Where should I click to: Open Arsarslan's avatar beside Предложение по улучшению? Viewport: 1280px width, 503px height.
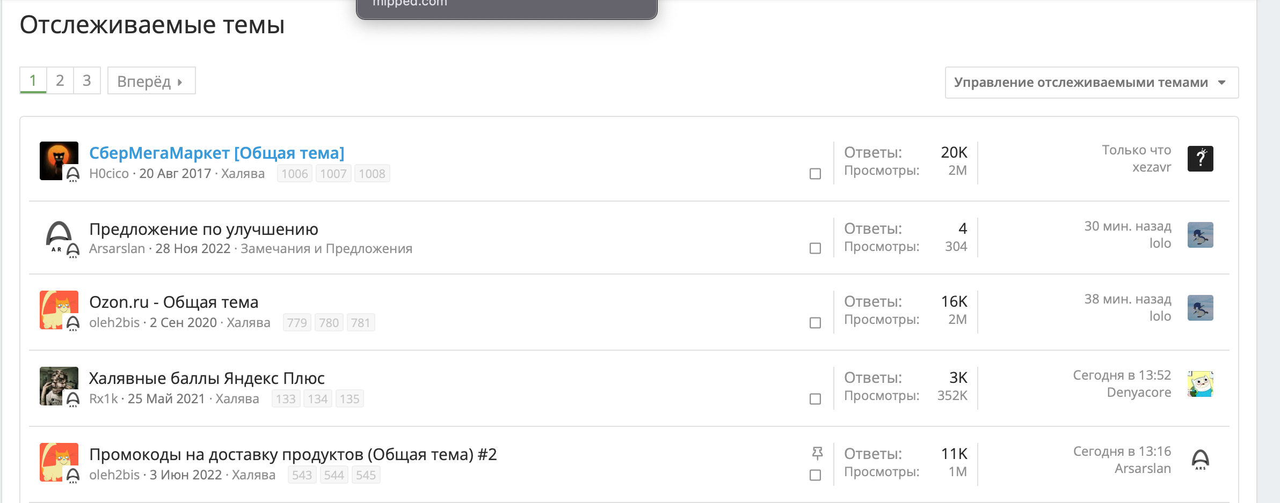point(59,237)
